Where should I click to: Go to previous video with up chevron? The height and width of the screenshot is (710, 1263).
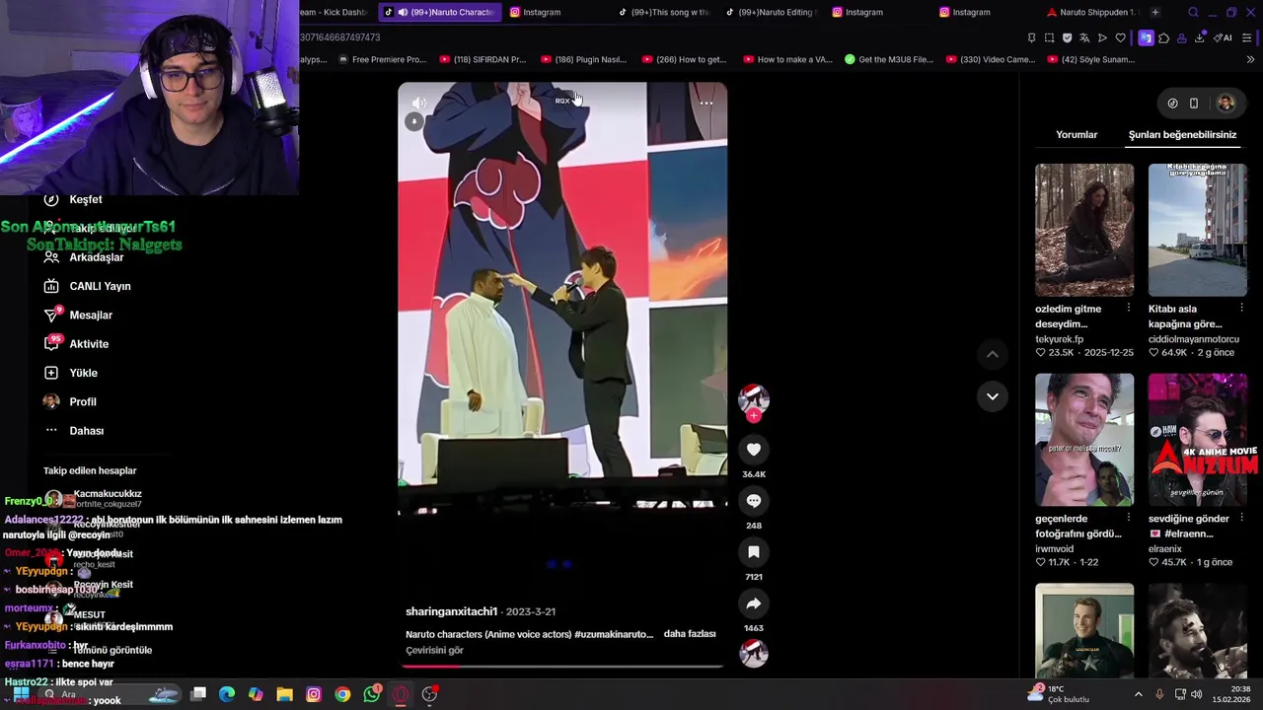993,354
